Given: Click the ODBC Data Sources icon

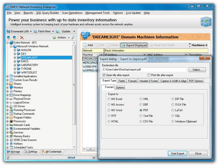Looking at the screenshot, I should [x=11, y=140].
